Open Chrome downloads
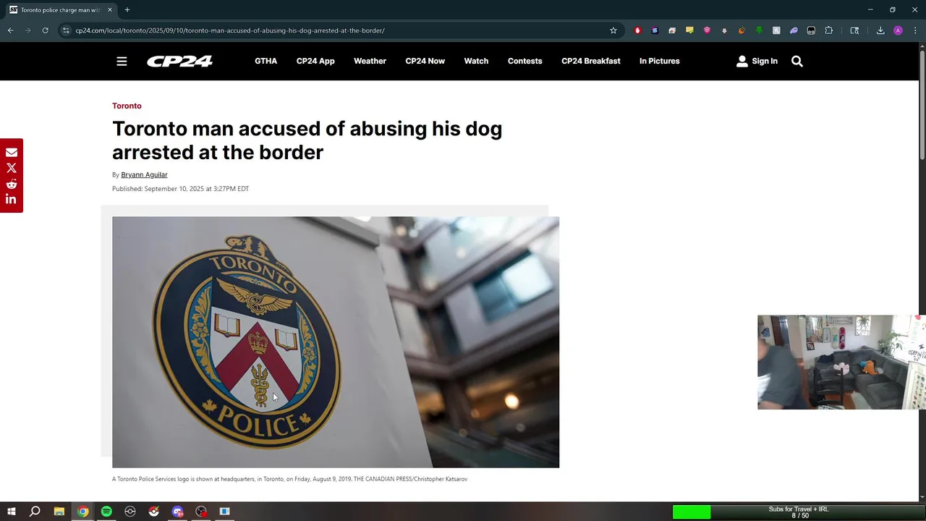 tap(880, 30)
